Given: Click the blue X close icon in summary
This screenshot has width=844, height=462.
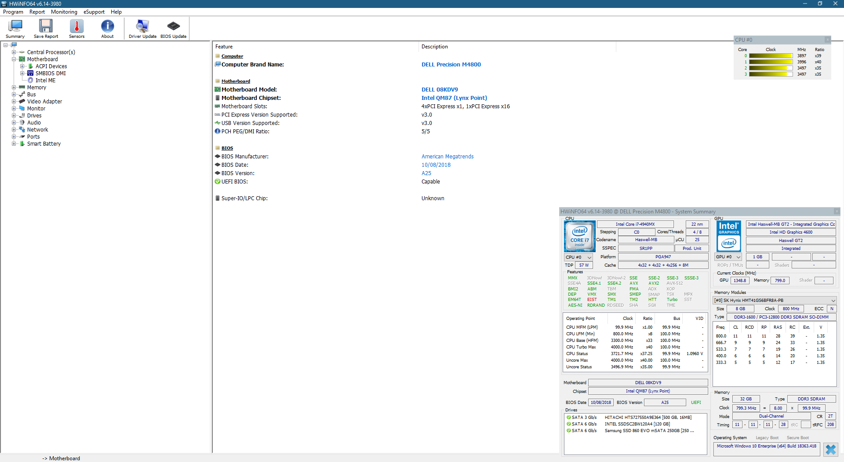Looking at the screenshot, I should [x=830, y=449].
